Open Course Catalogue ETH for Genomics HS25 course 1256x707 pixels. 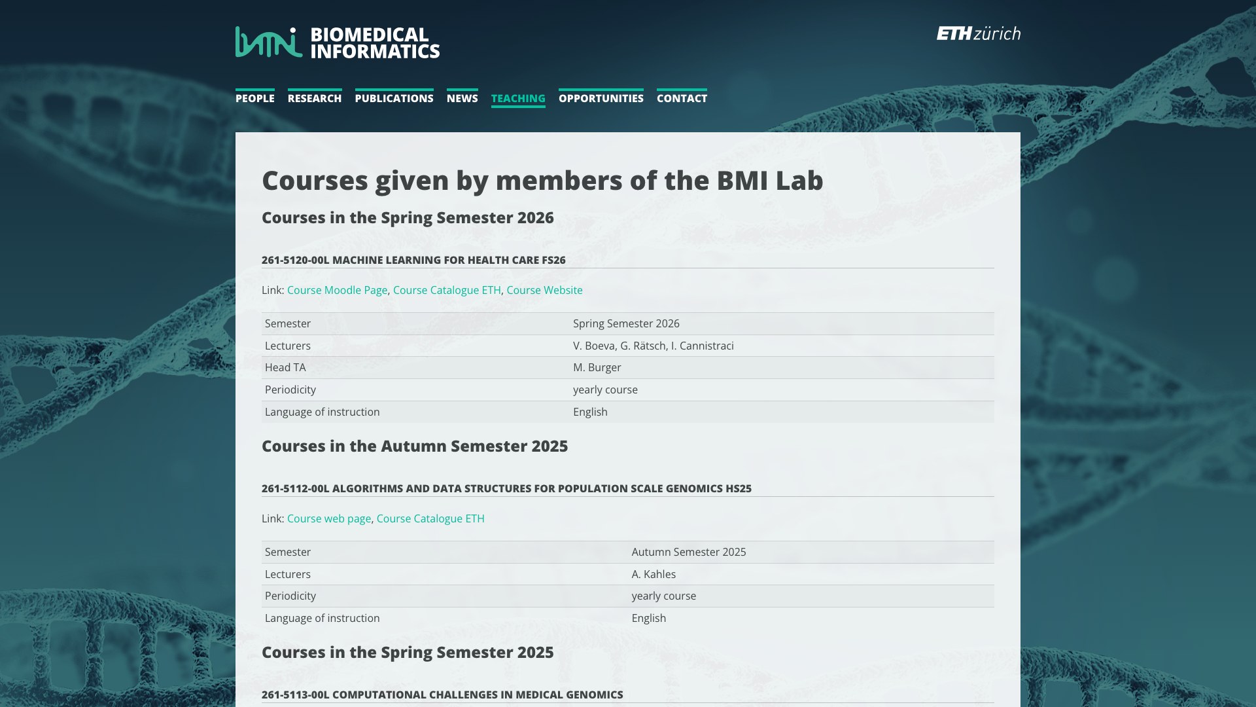(x=430, y=518)
